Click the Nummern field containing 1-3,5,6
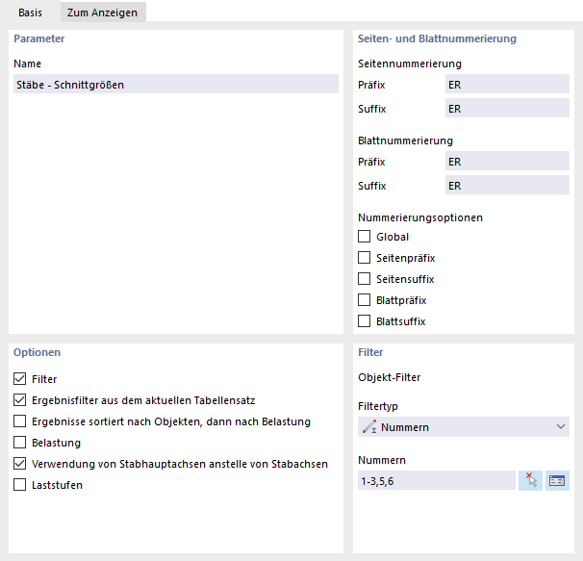Screen dimensions: 583x561 pyautogui.click(x=436, y=481)
